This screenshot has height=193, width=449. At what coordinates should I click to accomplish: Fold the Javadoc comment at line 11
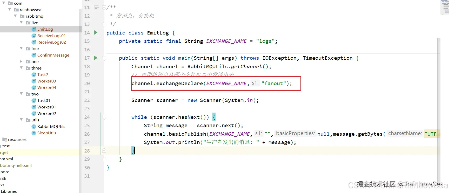point(104,8)
